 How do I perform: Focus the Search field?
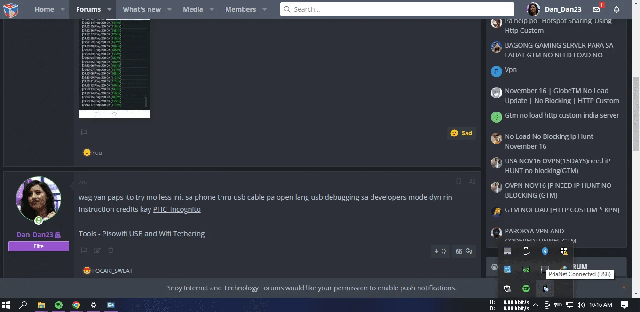pos(397,9)
